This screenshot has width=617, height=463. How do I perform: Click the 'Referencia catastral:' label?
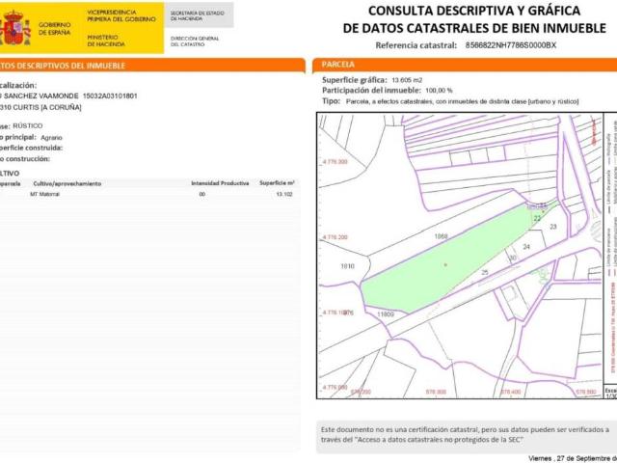(416, 45)
